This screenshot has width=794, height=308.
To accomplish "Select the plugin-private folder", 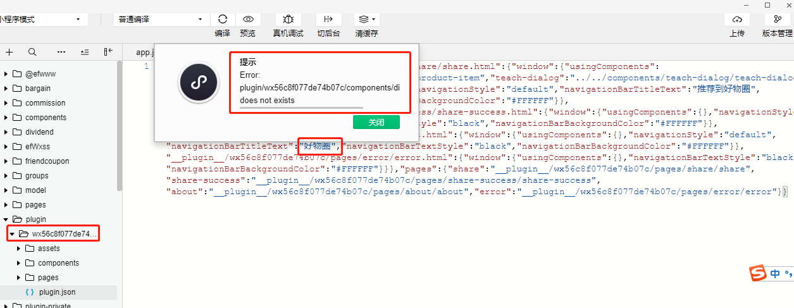I will [48, 306].
